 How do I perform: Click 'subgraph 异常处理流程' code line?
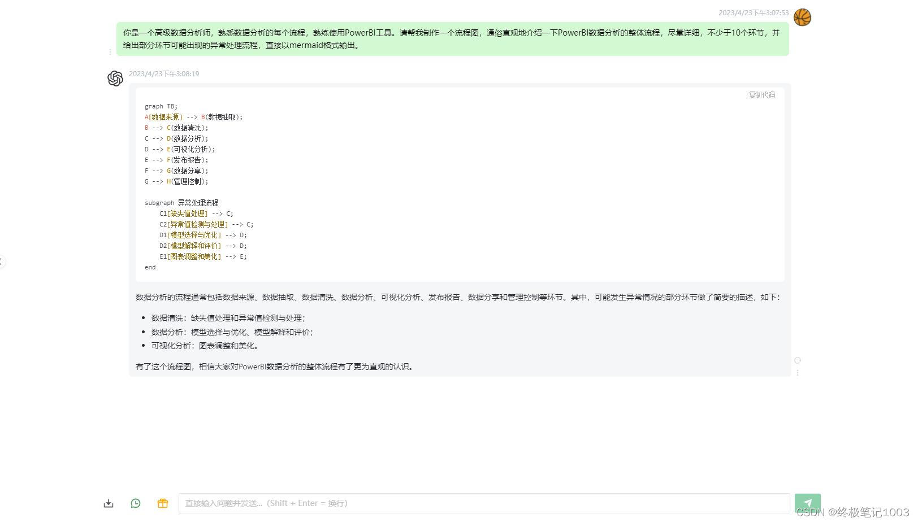[181, 203]
